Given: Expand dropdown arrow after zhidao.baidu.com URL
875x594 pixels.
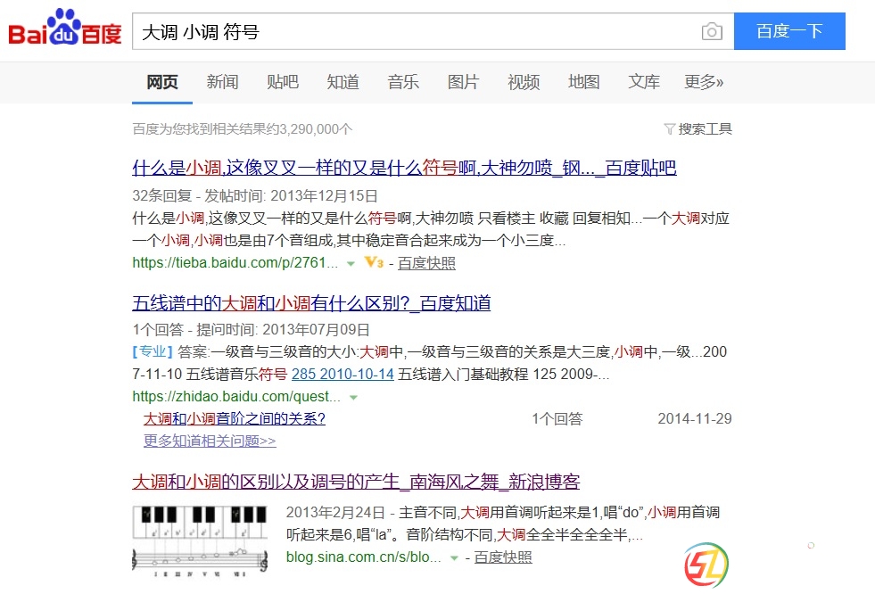Looking at the screenshot, I should tap(353, 397).
